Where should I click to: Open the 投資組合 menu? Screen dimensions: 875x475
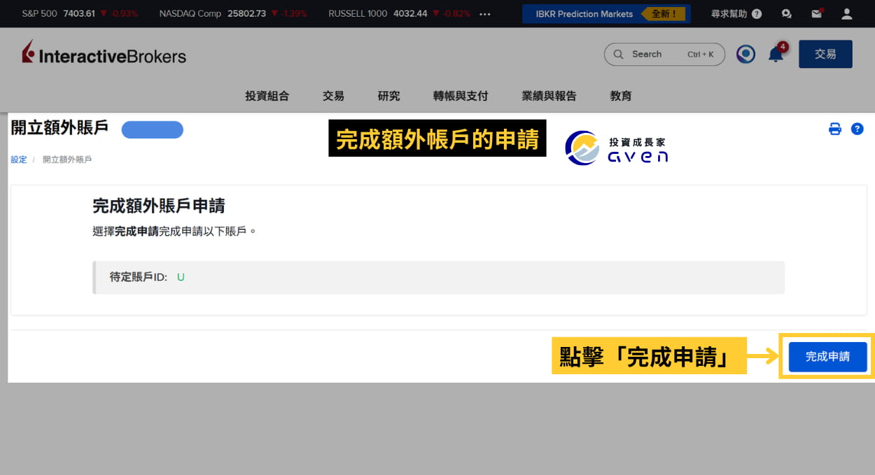pos(267,96)
